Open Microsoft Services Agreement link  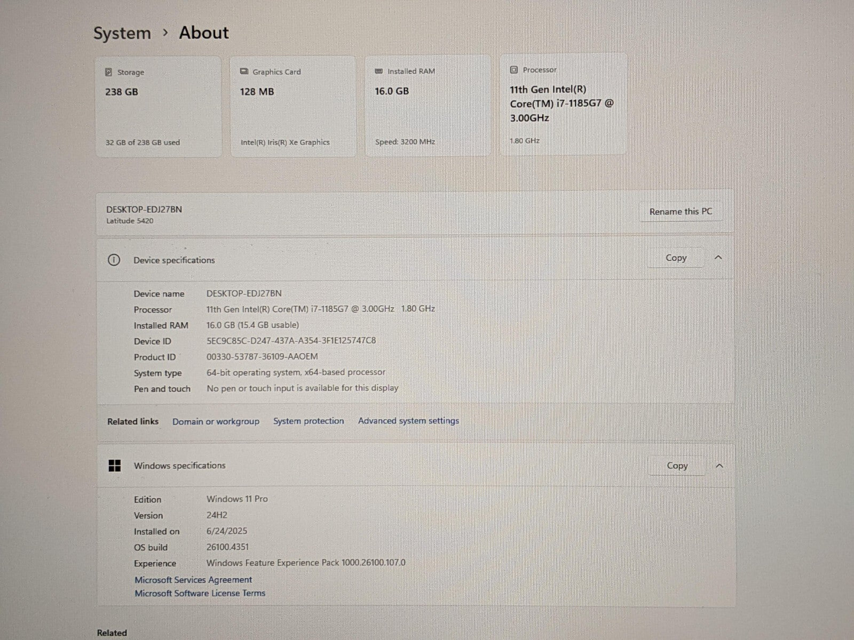click(193, 580)
